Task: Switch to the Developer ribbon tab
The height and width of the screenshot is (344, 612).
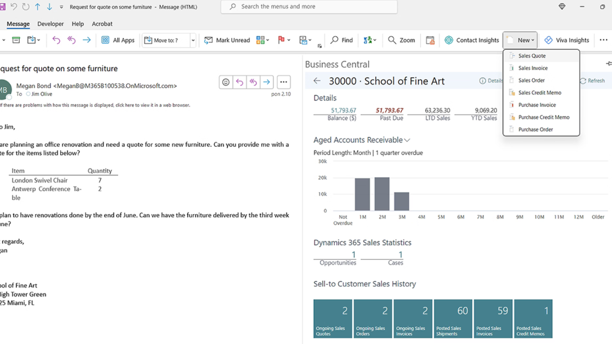Action: pos(50,24)
